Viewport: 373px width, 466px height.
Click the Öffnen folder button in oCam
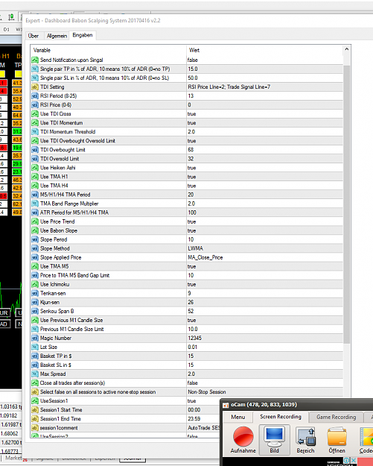coord(337,440)
